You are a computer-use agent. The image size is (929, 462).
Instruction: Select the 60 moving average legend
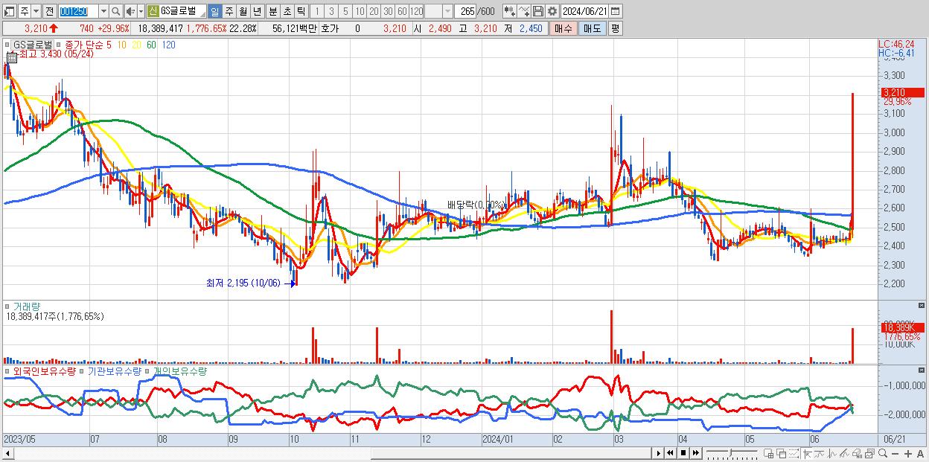point(151,45)
